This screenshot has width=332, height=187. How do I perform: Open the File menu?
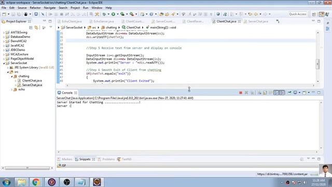click(x=4, y=8)
